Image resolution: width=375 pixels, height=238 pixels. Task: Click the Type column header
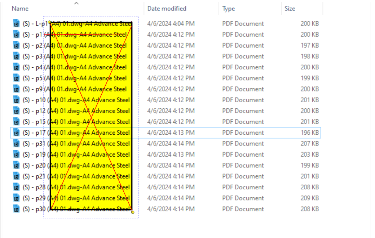229,8
